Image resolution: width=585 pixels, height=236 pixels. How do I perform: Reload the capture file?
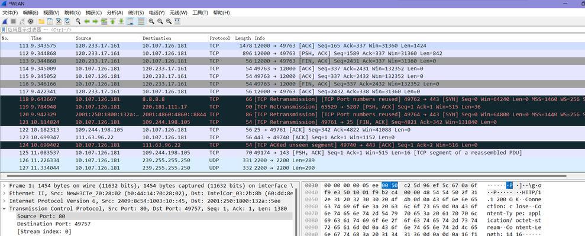pyautogui.click(x=67, y=21)
